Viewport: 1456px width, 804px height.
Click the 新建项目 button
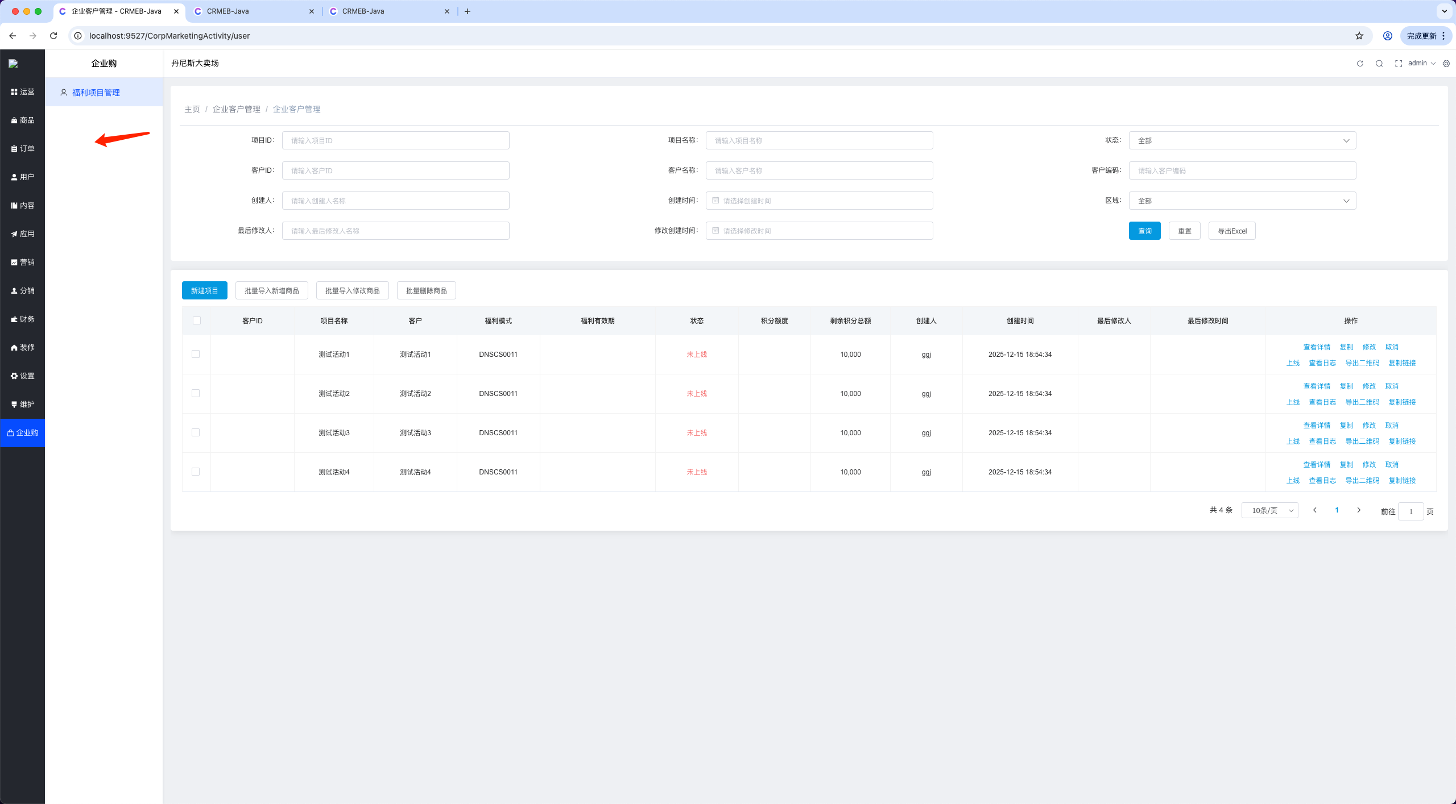coord(204,290)
